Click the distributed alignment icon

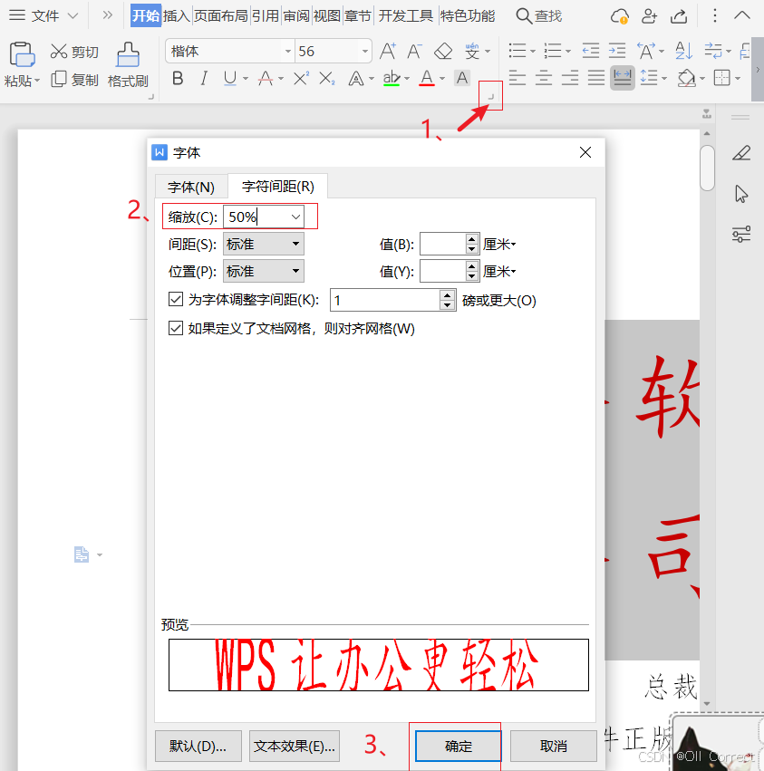point(623,78)
